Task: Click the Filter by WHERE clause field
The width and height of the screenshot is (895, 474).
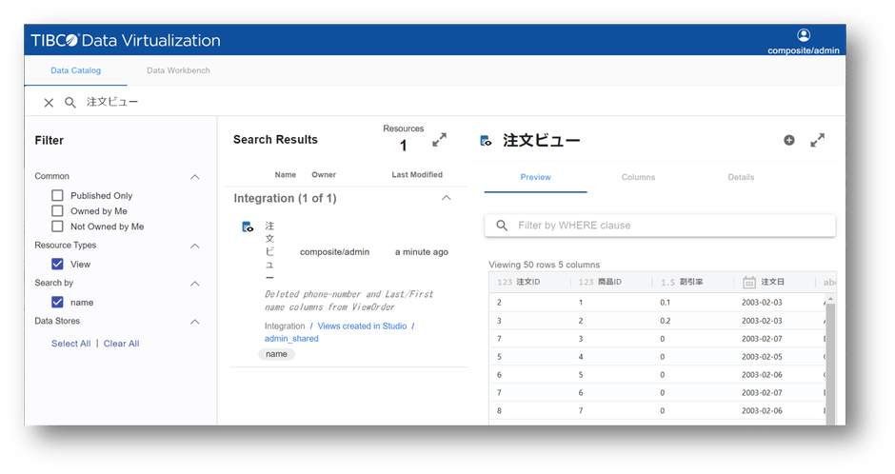Action: [x=666, y=226]
